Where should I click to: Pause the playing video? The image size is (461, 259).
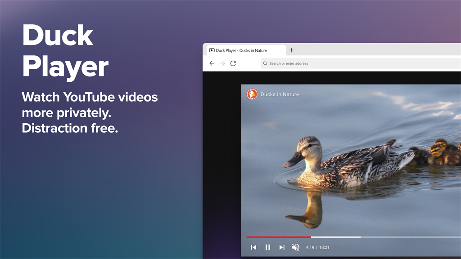(267, 247)
